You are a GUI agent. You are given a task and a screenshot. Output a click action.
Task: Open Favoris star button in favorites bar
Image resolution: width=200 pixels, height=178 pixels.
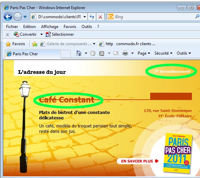point(15,44)
